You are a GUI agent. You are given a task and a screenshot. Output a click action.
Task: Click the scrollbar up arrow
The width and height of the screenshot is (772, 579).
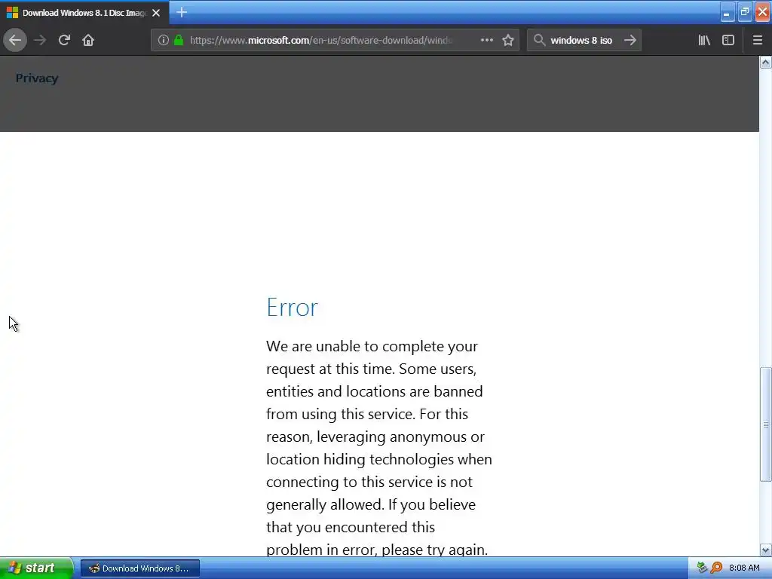(x=766, y=62)
